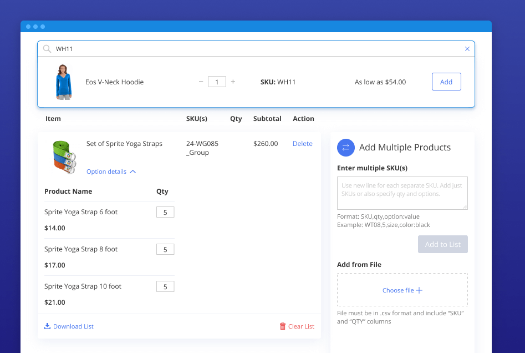
Task: Decrease hoodie quantity with minus icon
Action: pyautogui.click(x=201, y=82)
